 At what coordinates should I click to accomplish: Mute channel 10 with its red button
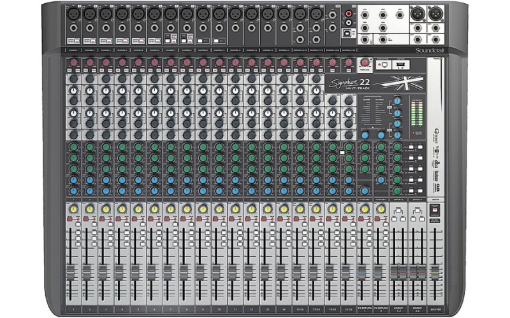(215, 219)
